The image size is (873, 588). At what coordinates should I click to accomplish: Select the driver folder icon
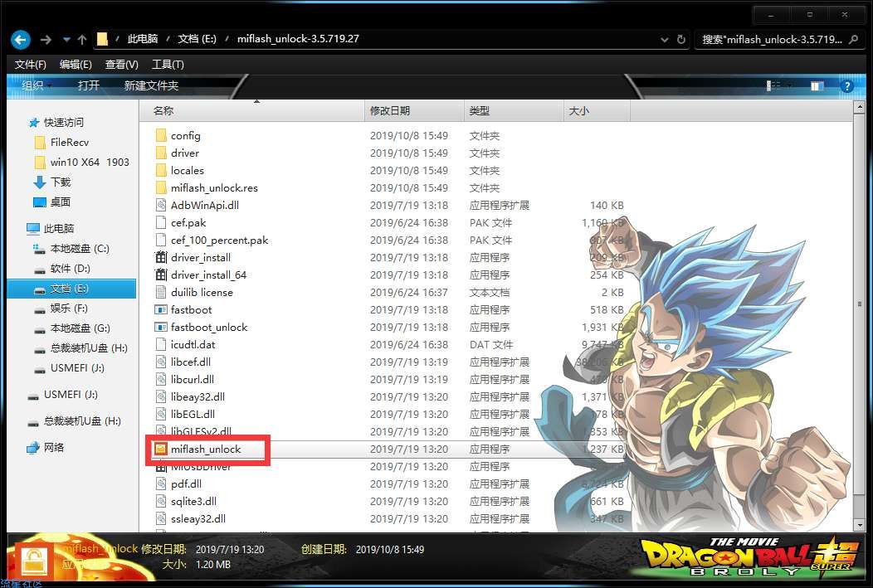coord(161,153)
